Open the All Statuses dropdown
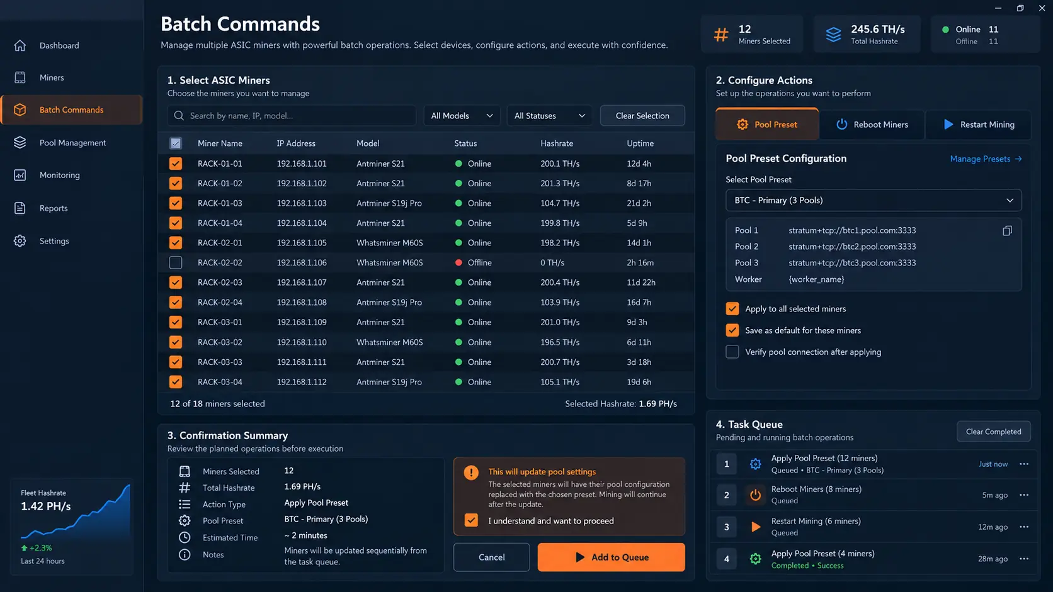This screenshot has height=592, width=1053. click(549, 116)
